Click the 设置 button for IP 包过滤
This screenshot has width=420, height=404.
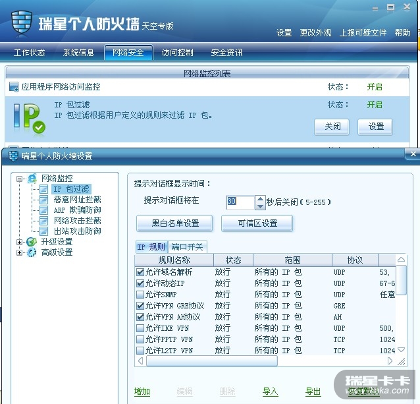pos(375,127)
